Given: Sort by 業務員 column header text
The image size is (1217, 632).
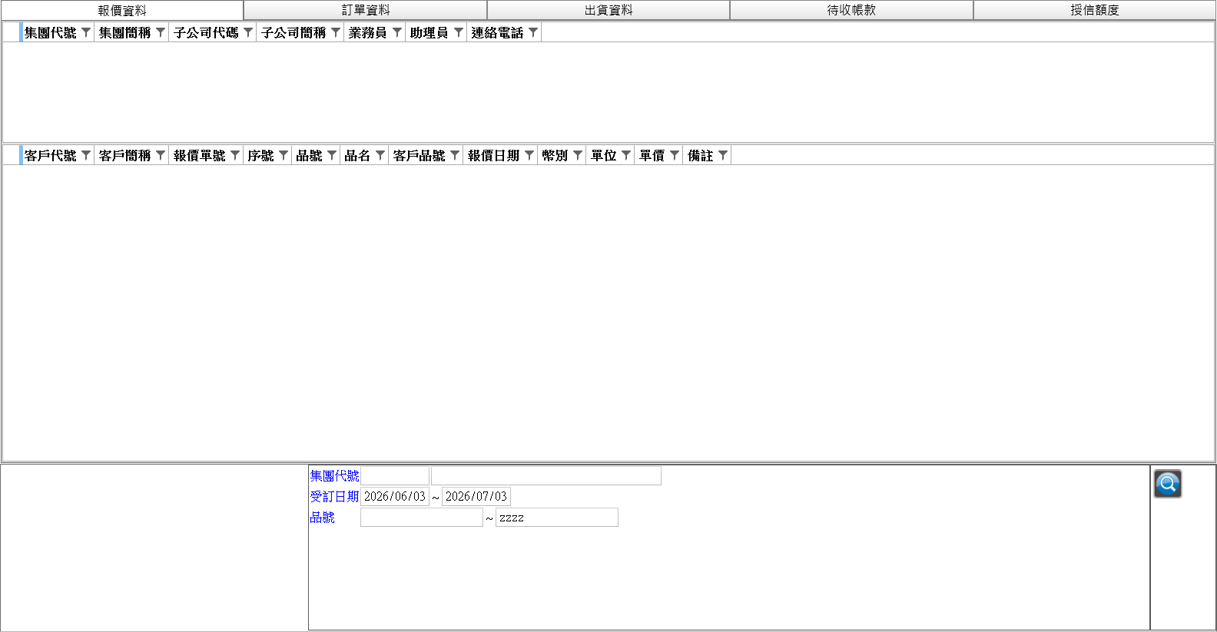Looking at the screenshot, I should click(x=368, y=32).
